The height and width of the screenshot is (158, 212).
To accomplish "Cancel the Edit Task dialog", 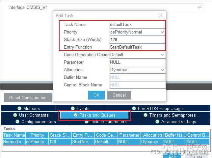I will (x=119, y=95).
